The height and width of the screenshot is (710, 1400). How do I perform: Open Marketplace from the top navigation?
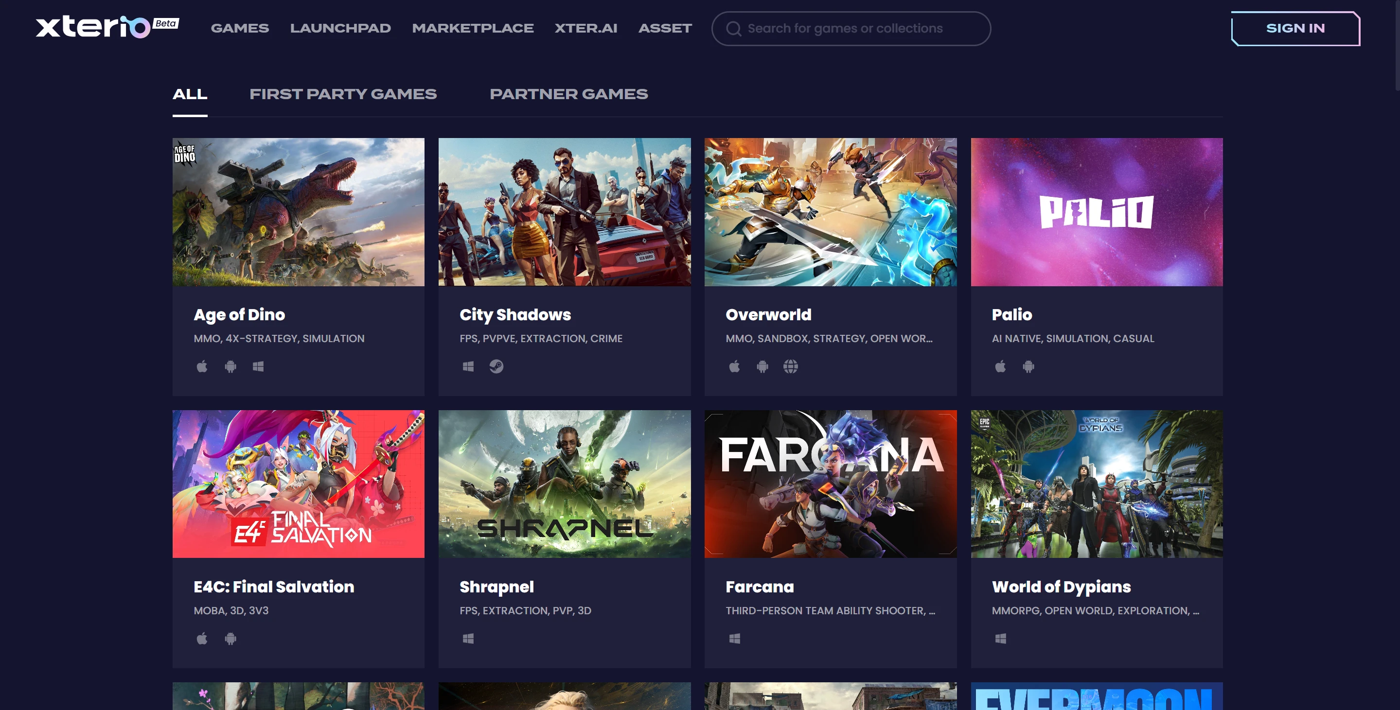point(472,28)
